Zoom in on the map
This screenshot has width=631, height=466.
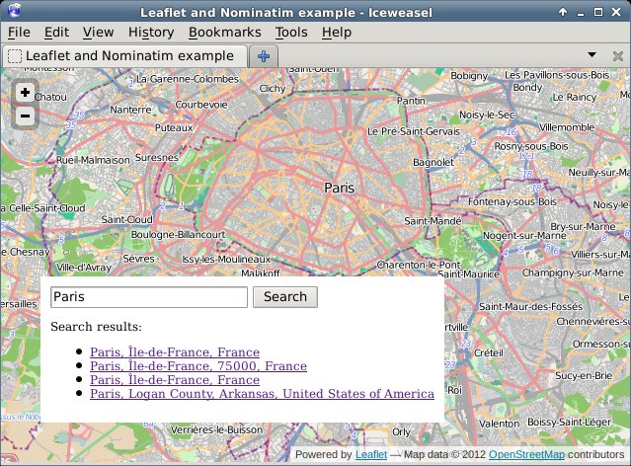[25, 93]
